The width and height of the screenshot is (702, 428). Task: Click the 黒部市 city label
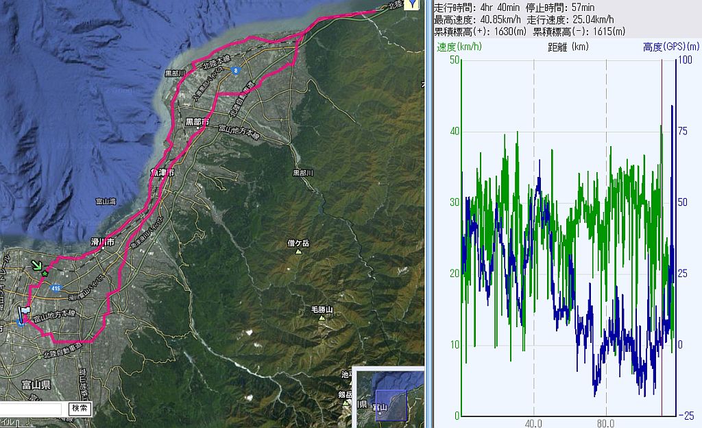198,121
